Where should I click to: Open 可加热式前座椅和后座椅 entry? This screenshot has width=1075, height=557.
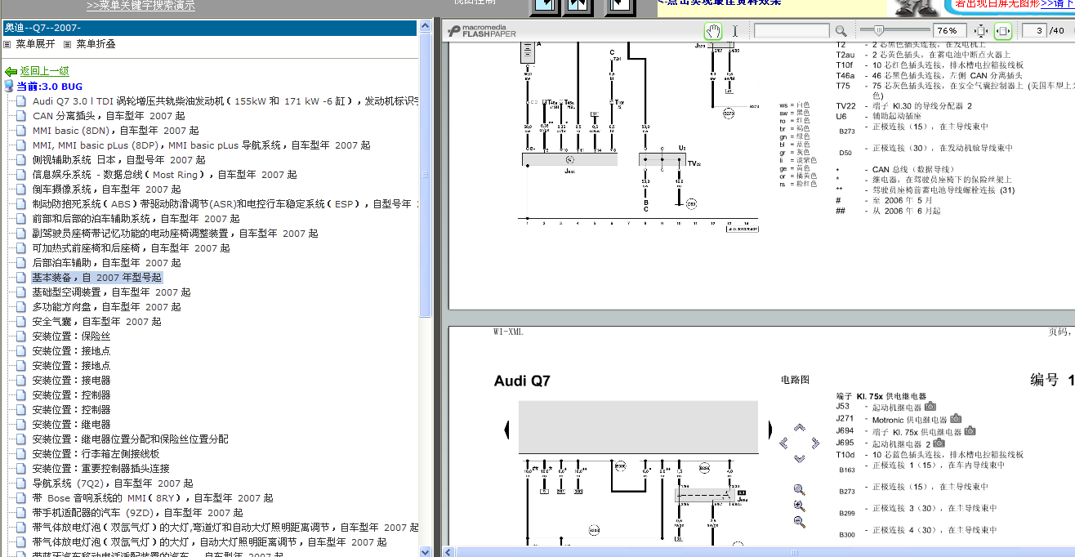pyautogui.click(x=131, y=248)
